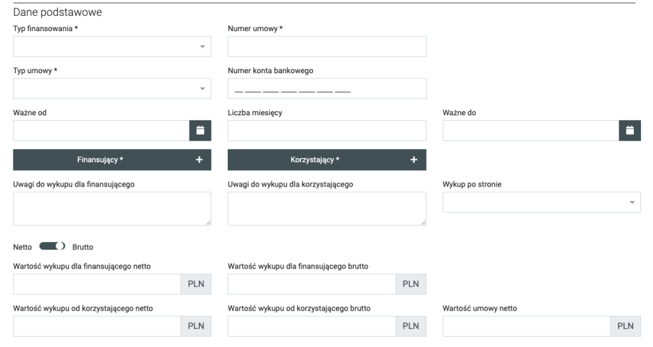Click the Ważne od date field
Image resolution: width=653 pixels, height=347 pixels.
pyautogui.click(x=101, y=131)
